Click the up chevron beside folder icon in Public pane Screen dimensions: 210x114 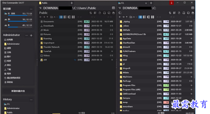54,17
